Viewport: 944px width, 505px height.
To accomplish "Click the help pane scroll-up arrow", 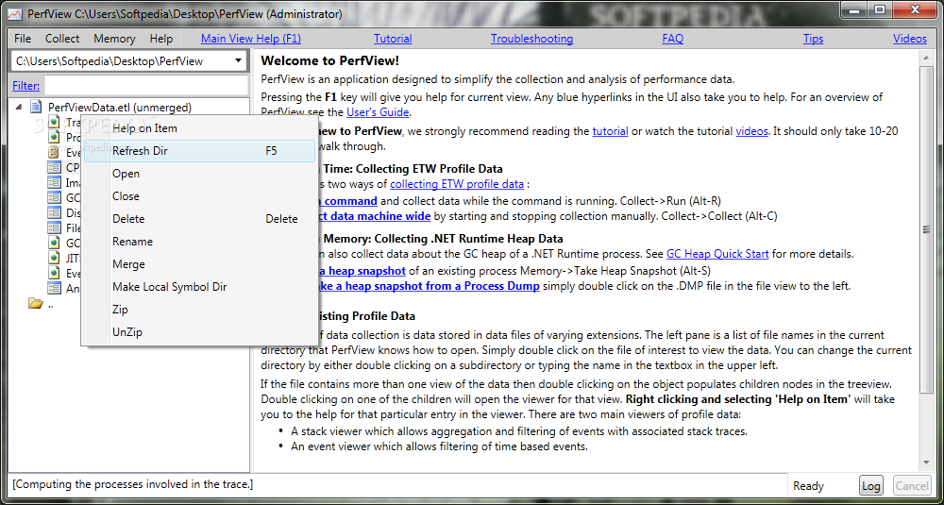I will click(926, 57).
